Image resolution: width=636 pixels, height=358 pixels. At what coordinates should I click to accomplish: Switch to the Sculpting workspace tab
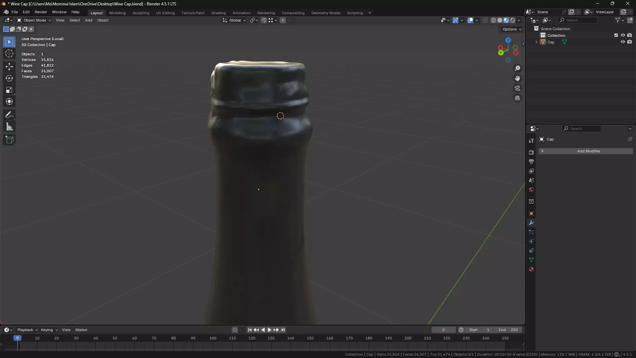(141, 13)
